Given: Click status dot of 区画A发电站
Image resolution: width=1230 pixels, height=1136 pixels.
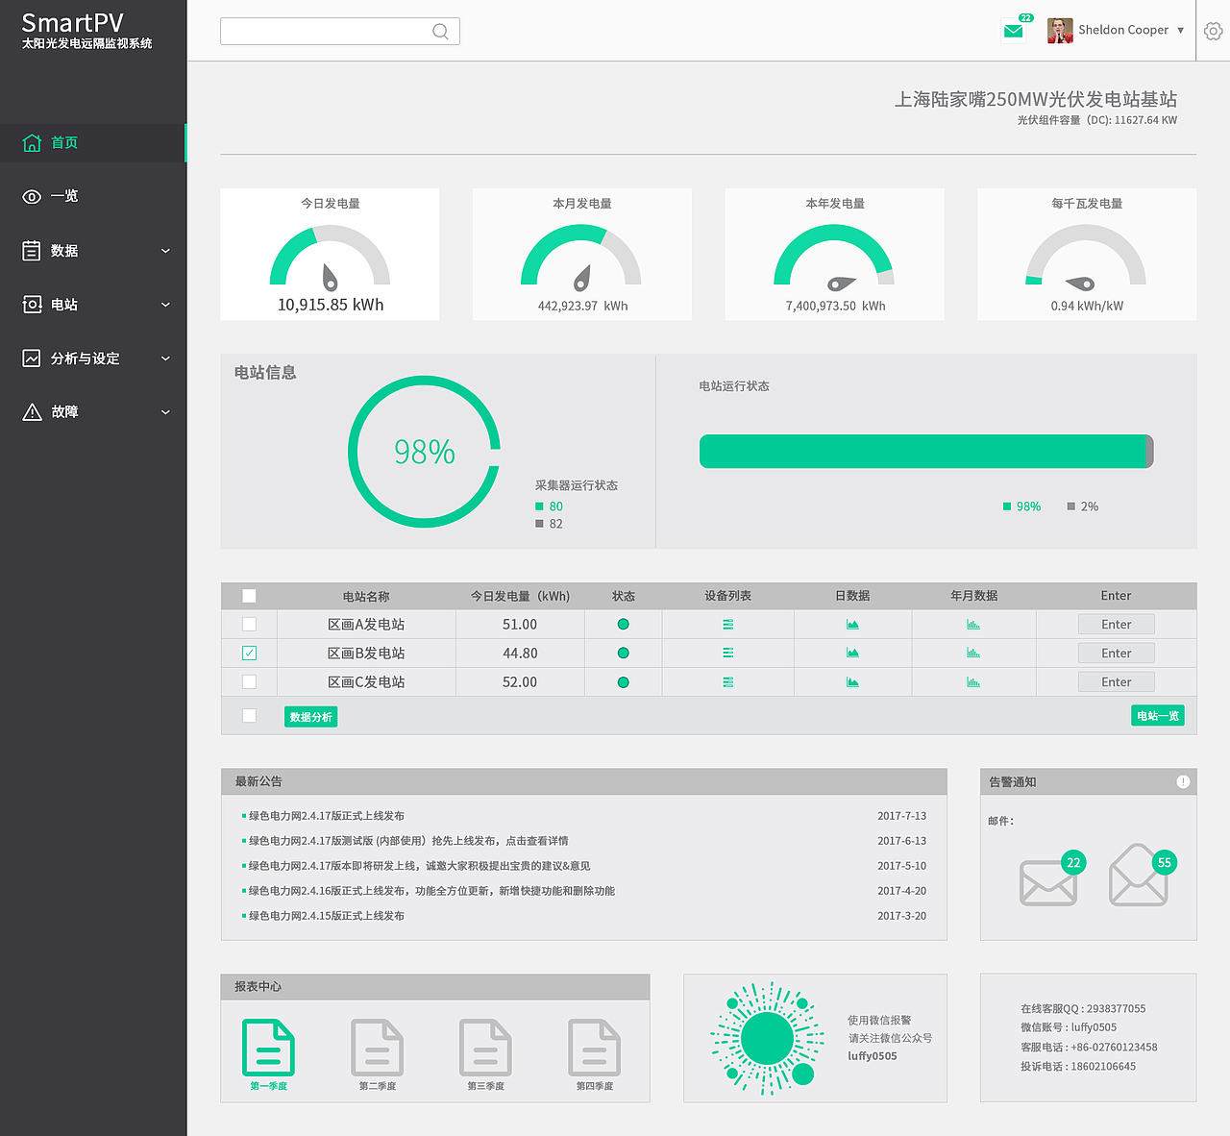Looking at the screenshot, I should tap(623, 625).
